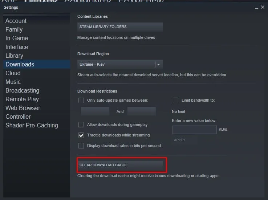Open the auto-update start time field
Image resolution: width=268 pixels, height=200 pixels.
tap(95, 111)
